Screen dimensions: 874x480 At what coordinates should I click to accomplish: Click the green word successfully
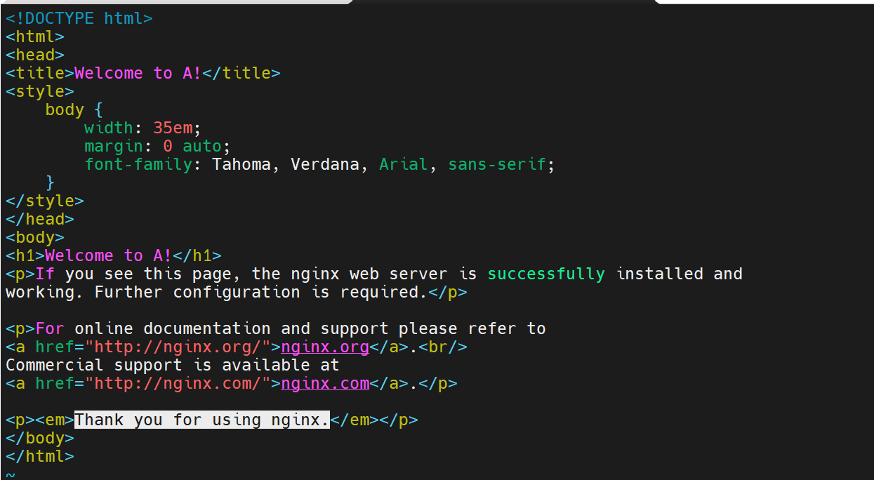546,274
